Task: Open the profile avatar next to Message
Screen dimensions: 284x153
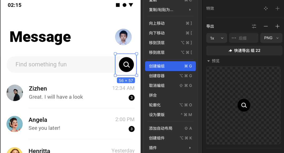Action: point(123,37)
